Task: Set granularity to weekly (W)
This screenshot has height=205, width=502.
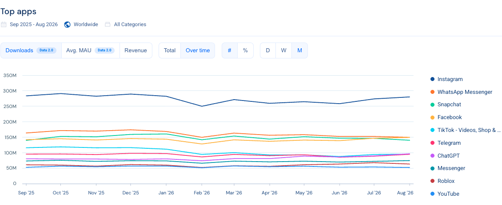Action: 284,50
